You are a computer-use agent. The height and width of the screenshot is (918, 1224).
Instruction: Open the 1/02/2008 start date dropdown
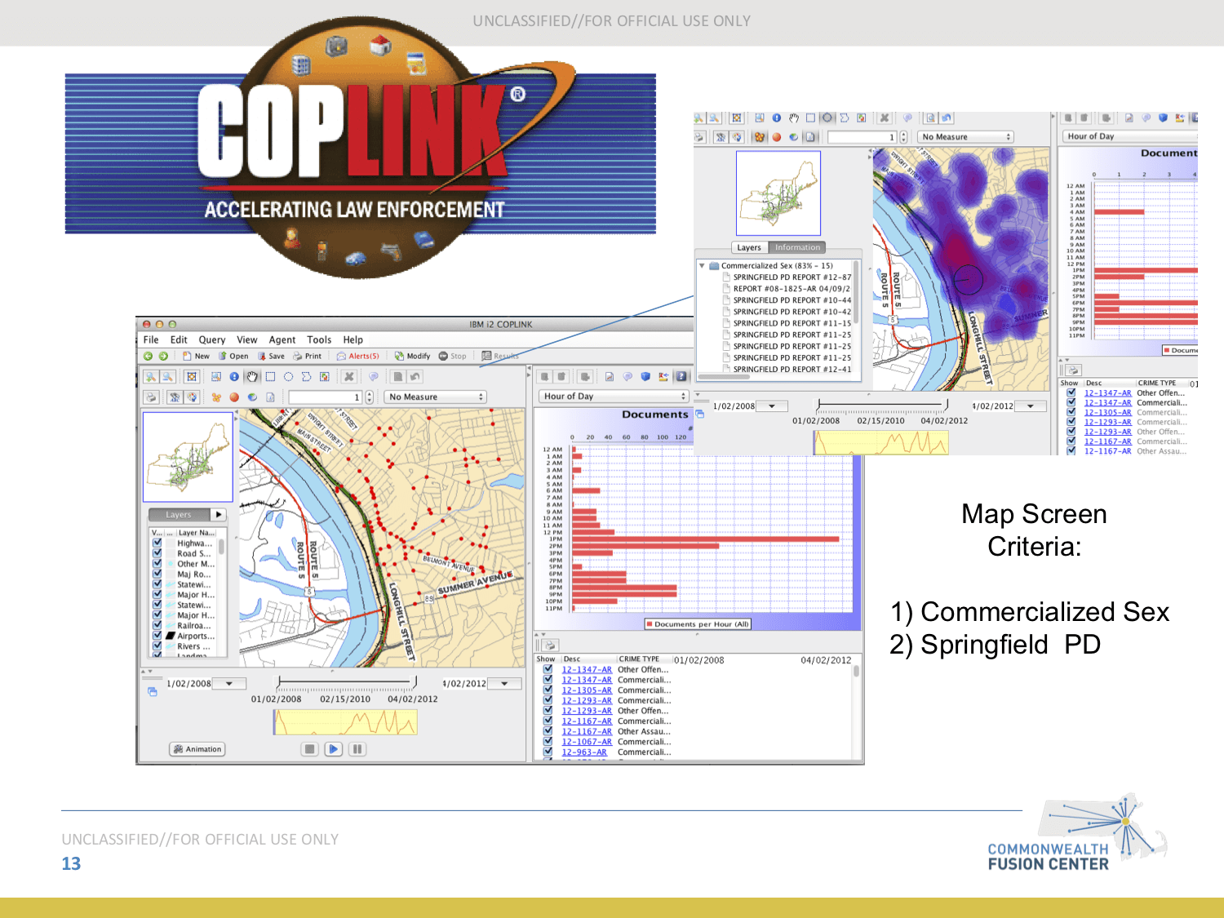[x=228, y=684]
